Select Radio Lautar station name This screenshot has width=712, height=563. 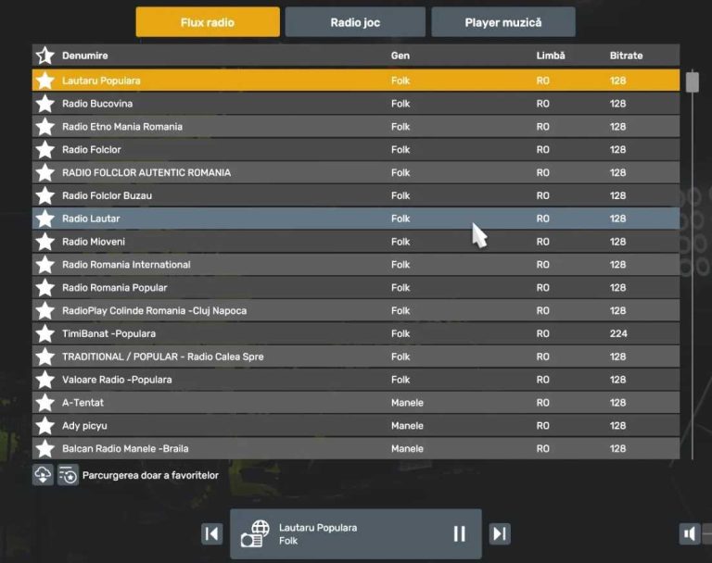click(91, 219)
